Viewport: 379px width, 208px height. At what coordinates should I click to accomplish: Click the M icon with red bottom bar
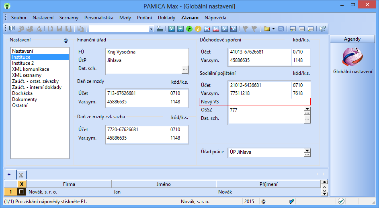coord(216,29)
